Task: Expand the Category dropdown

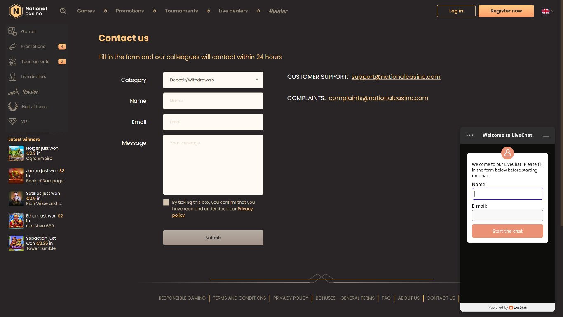Action: tap(213, 80)
